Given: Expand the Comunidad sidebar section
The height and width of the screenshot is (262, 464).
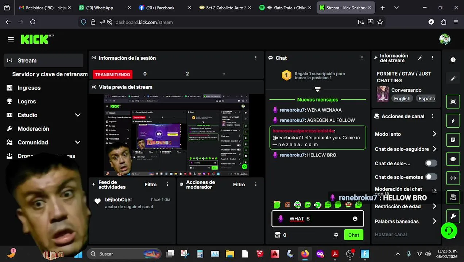Looking at the screenshot, I should pyautogui.click(x=78, y=142).
